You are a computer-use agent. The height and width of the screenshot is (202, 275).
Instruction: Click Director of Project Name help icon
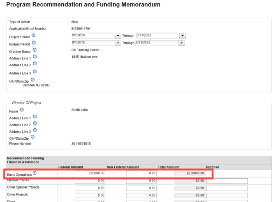coord(21,109)
